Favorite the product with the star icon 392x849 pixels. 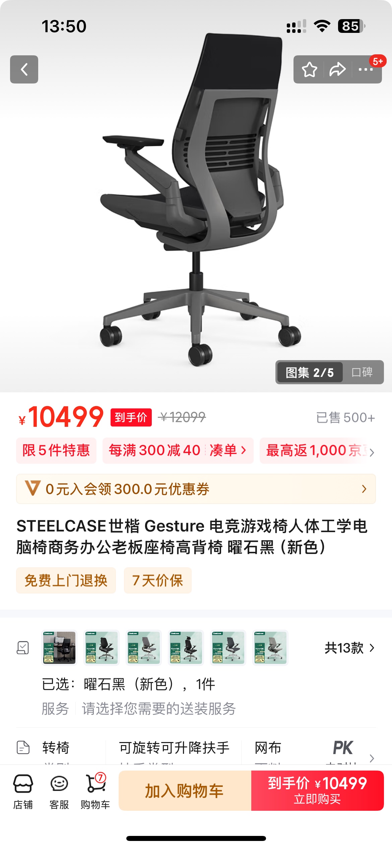coord(309,69)
